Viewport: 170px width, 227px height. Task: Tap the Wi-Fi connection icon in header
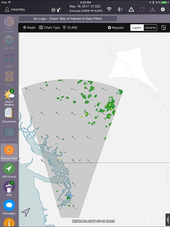[109, 9]
